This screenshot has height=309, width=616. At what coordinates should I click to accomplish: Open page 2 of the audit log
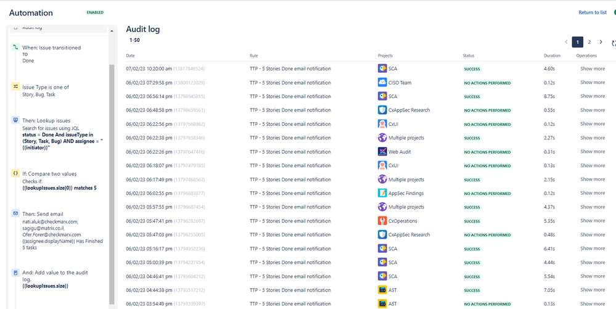589,42
